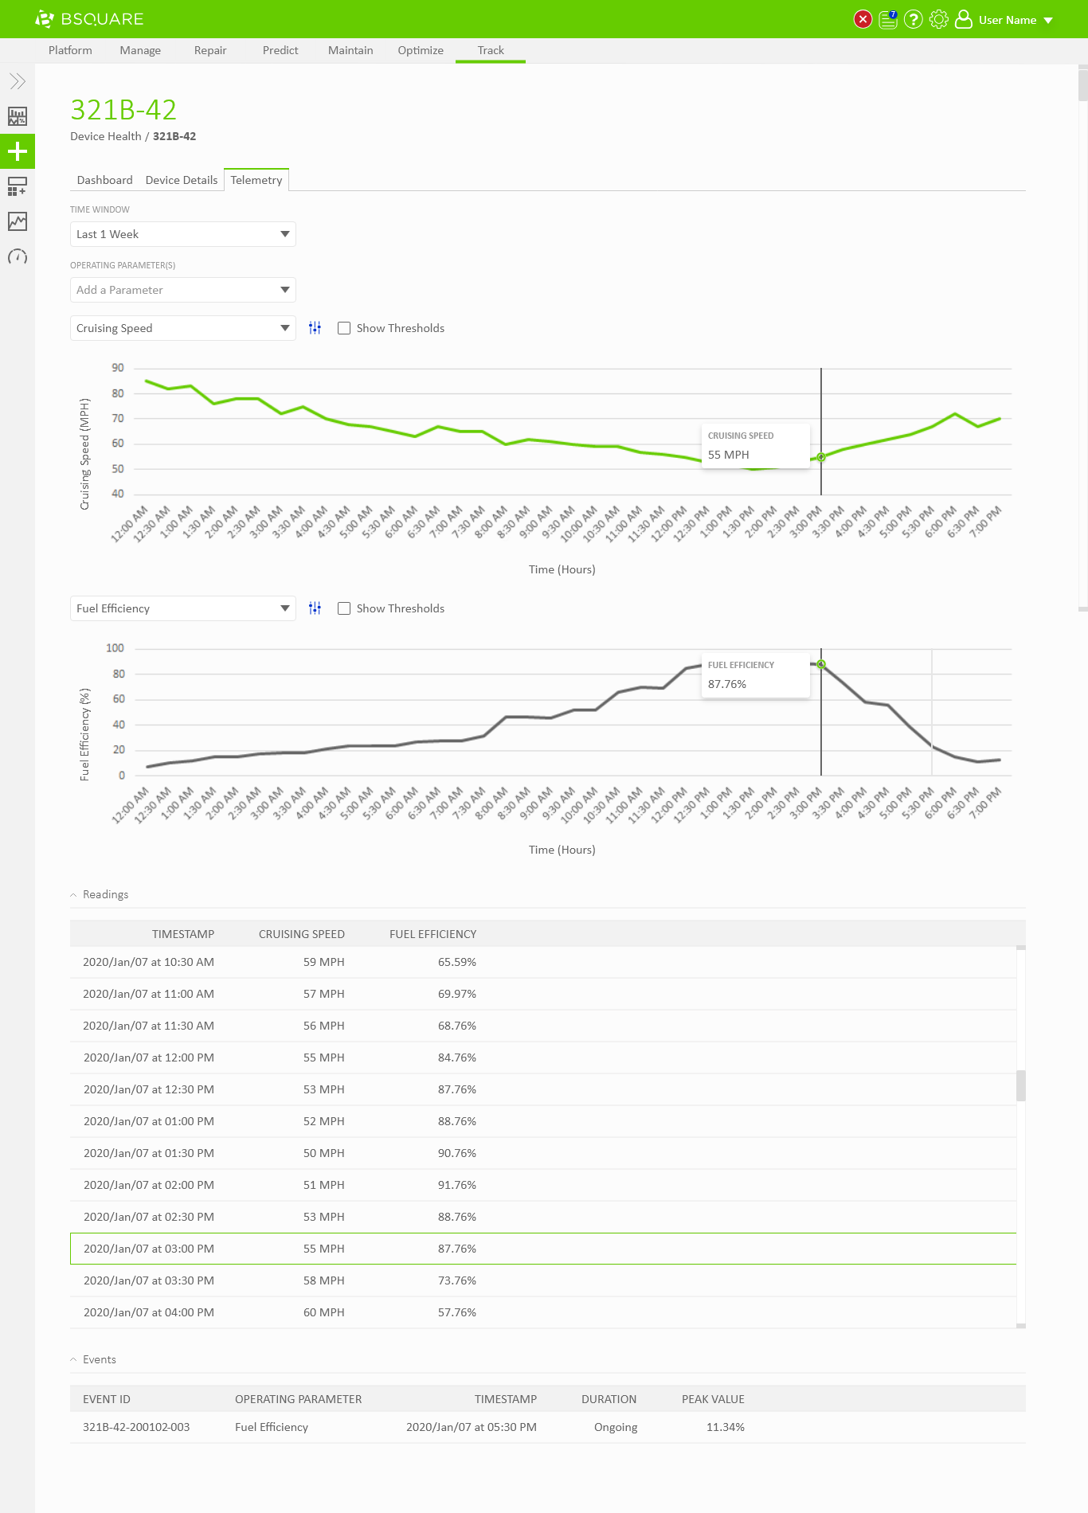Click the green plus sidebar icon

(x=18, y=151)
